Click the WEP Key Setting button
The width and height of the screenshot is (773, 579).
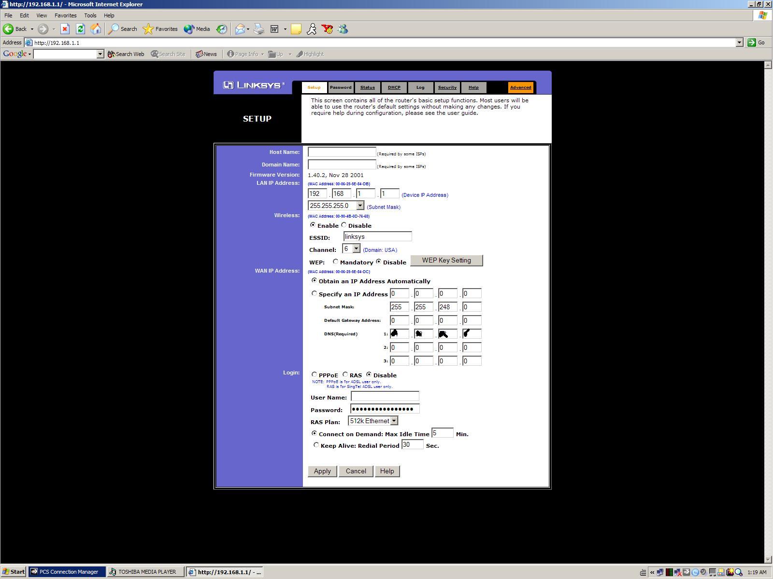pyautogui.click(x=446, y=261)
